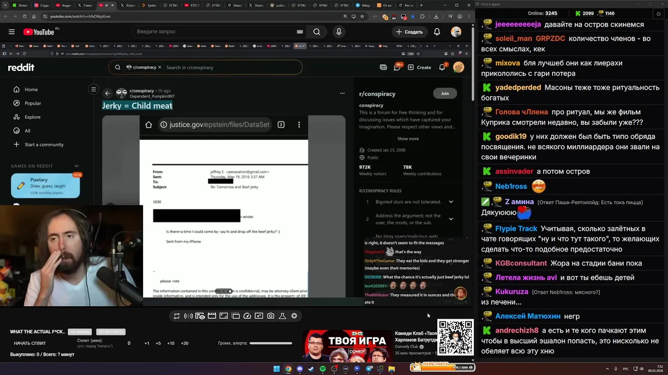Viewport: 668px width, 375px height.
Task: Click the Reddit 'Create' post button
Action: click(419, 67)
